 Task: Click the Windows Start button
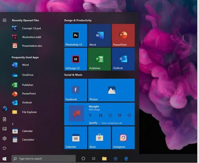pos(4,159)
